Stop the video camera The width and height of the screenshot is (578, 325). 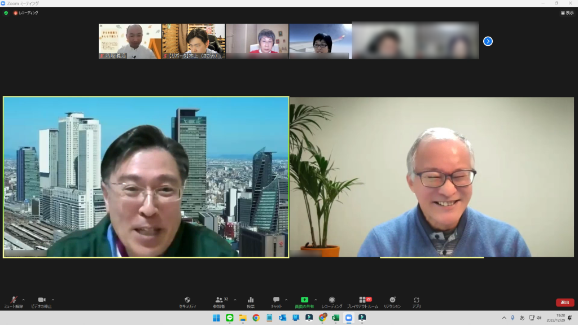click(41, 302)
